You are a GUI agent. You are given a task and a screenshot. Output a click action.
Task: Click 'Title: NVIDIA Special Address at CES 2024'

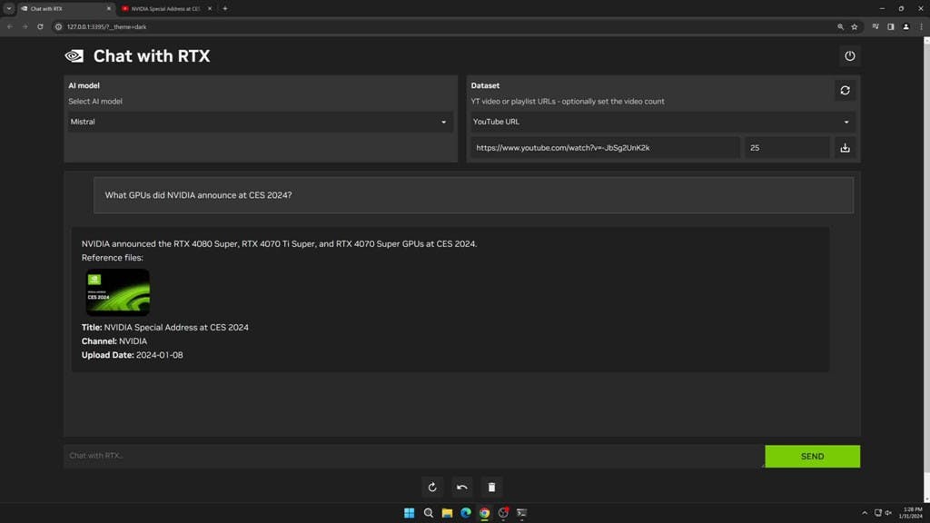165,327
